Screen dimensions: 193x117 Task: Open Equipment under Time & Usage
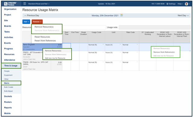point(8,75)
